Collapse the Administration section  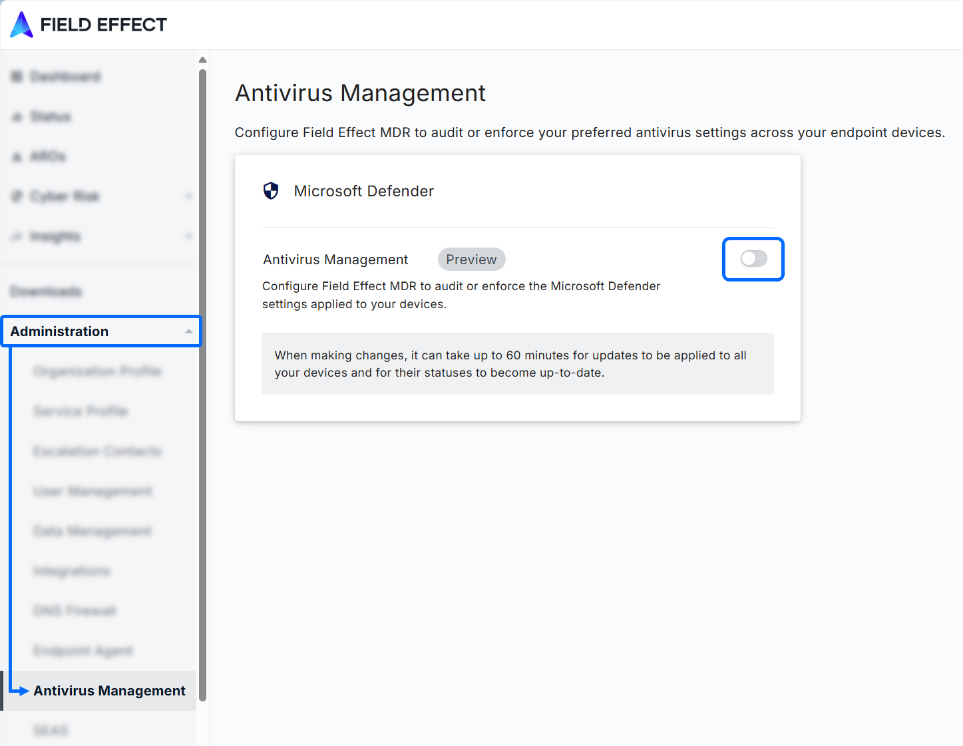[x=189, y=331]
